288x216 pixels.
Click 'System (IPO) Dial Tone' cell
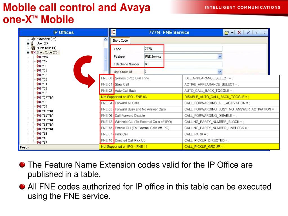point(148,78)
